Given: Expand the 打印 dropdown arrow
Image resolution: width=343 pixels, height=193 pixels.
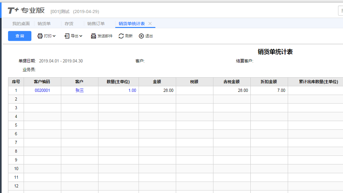Looking at the screenshot, I should click(x=54, y=36).
